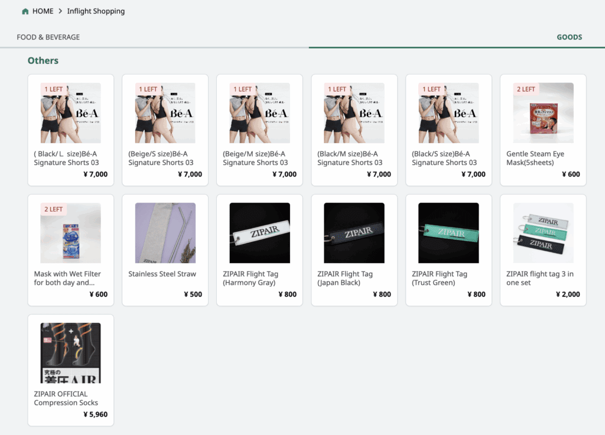Open Black/M size Bé-A Signature Shorts
The height and width of the screenshot is (435, 605).
tap(354, 130)
